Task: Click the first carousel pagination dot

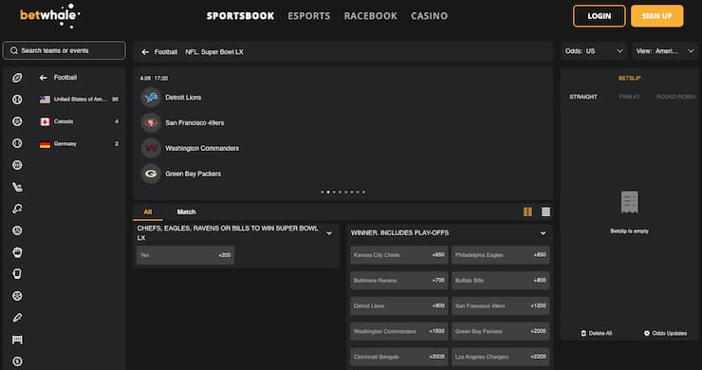Action: 323,193
